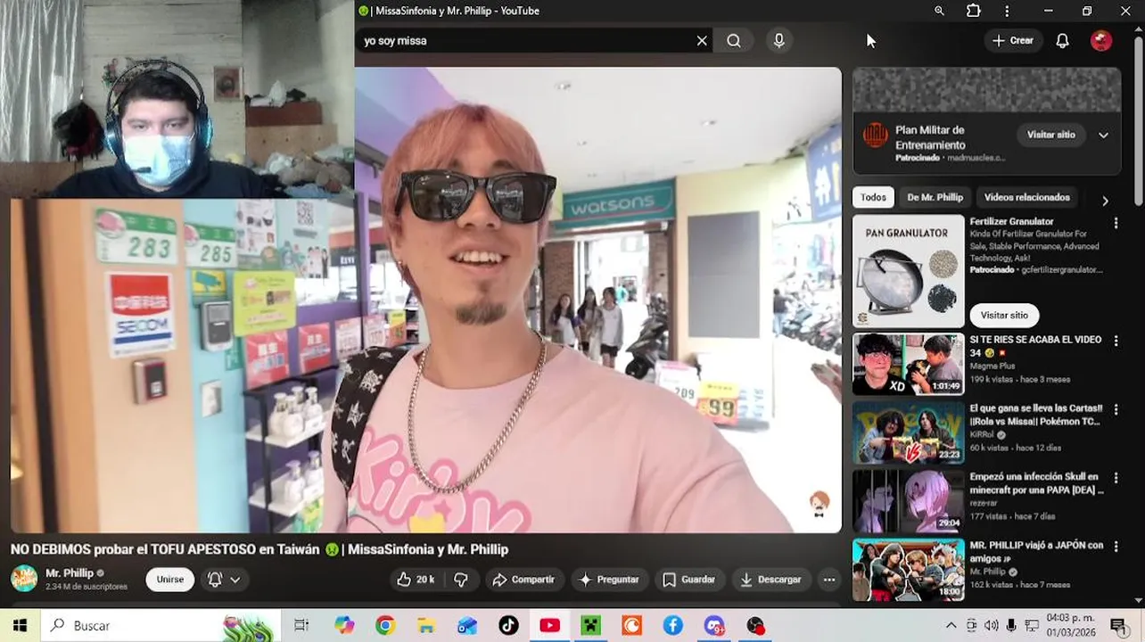This screenshot has width=1145, height=642.
Task: Click Unirse to join channel
Action: 170,580
